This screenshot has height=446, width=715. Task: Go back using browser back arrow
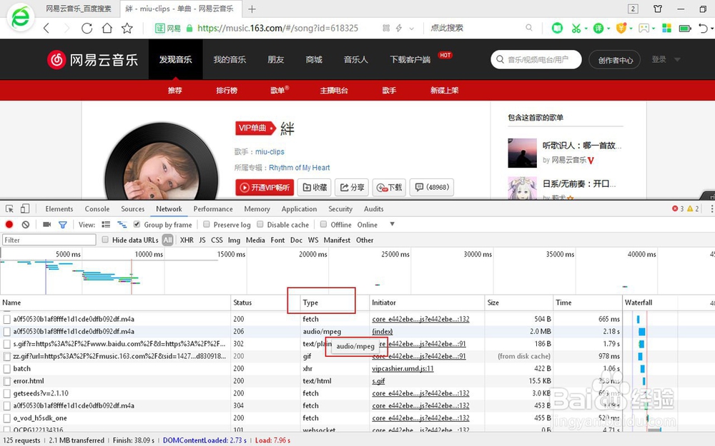(x=46, y=29)
